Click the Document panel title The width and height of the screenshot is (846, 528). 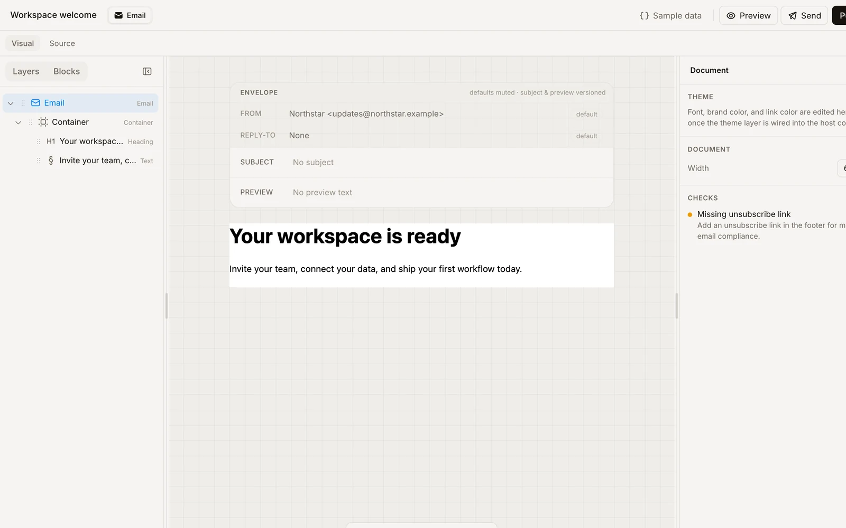tap(709, 70)
